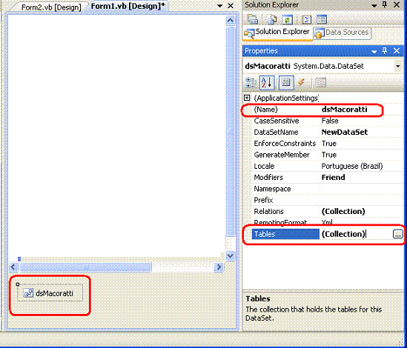Image resolution: width=407 pixels, height=348 pixels.
Task: Switch to the Form2.vb [Design] tab
Action: click(x=51, y=7)
